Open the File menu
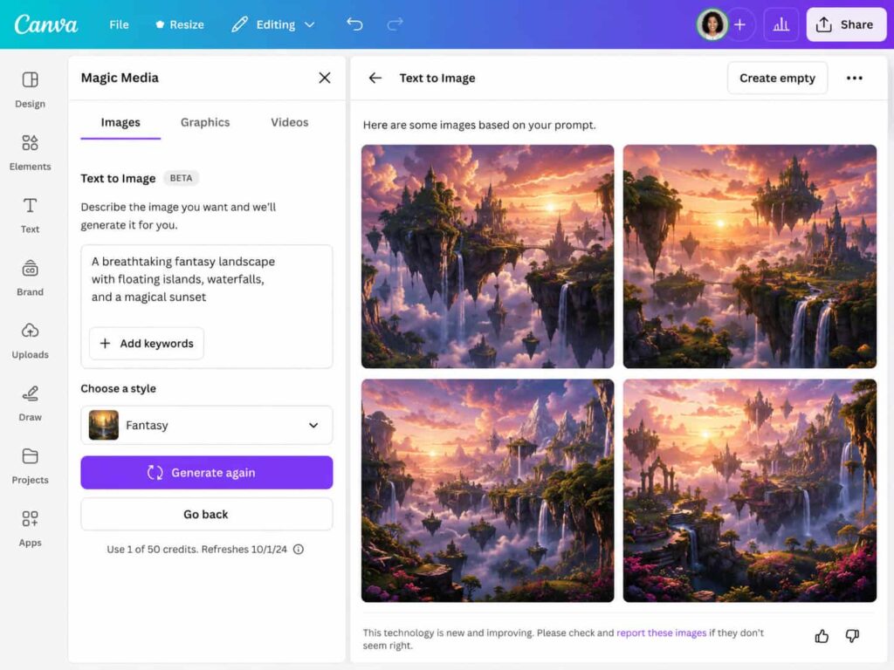894x670 pixels. coord(119,24)
